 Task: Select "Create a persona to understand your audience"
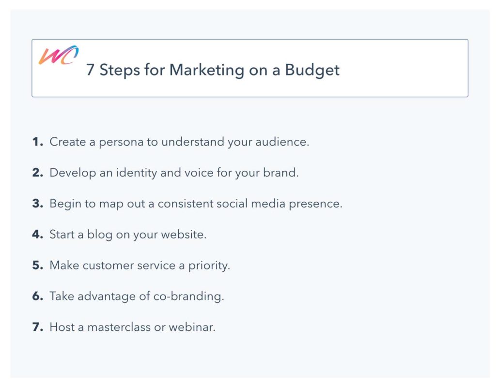pos(179,142)
